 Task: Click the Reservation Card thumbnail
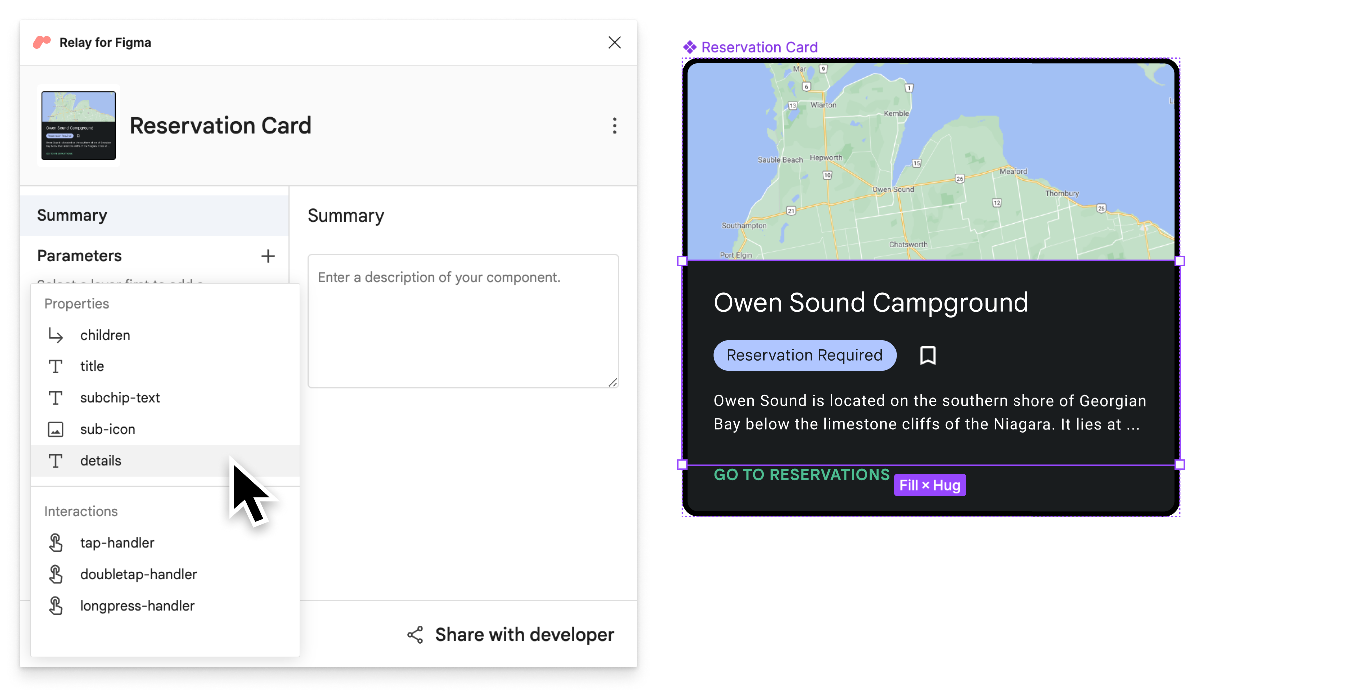click(78, 125)
